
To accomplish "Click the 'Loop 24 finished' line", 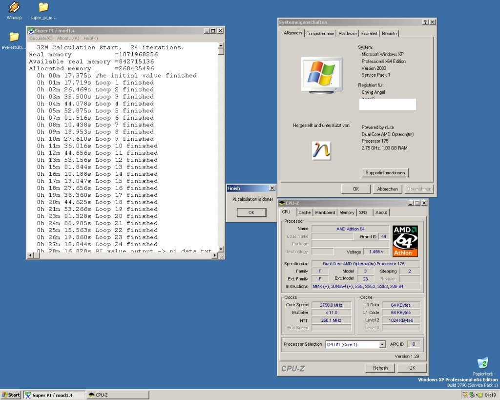I will pyautogui.click(x=97, y=244).
